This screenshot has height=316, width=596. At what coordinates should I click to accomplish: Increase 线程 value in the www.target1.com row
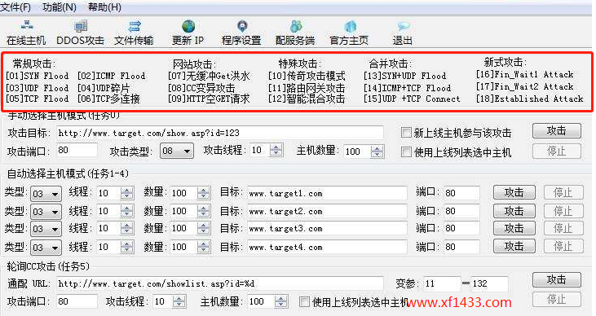coord(126,190)
